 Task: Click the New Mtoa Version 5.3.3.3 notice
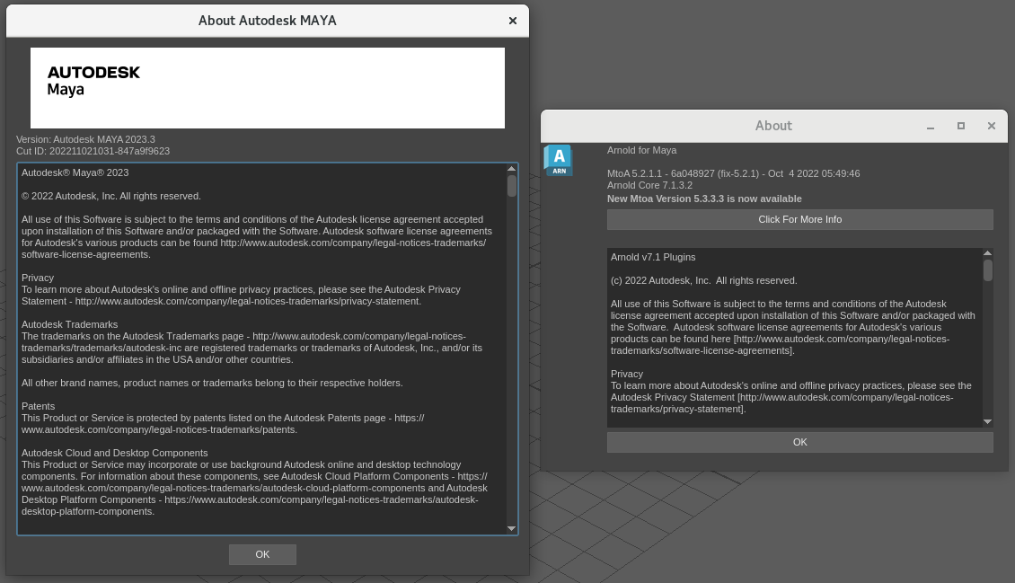click(x=704, y=199)
